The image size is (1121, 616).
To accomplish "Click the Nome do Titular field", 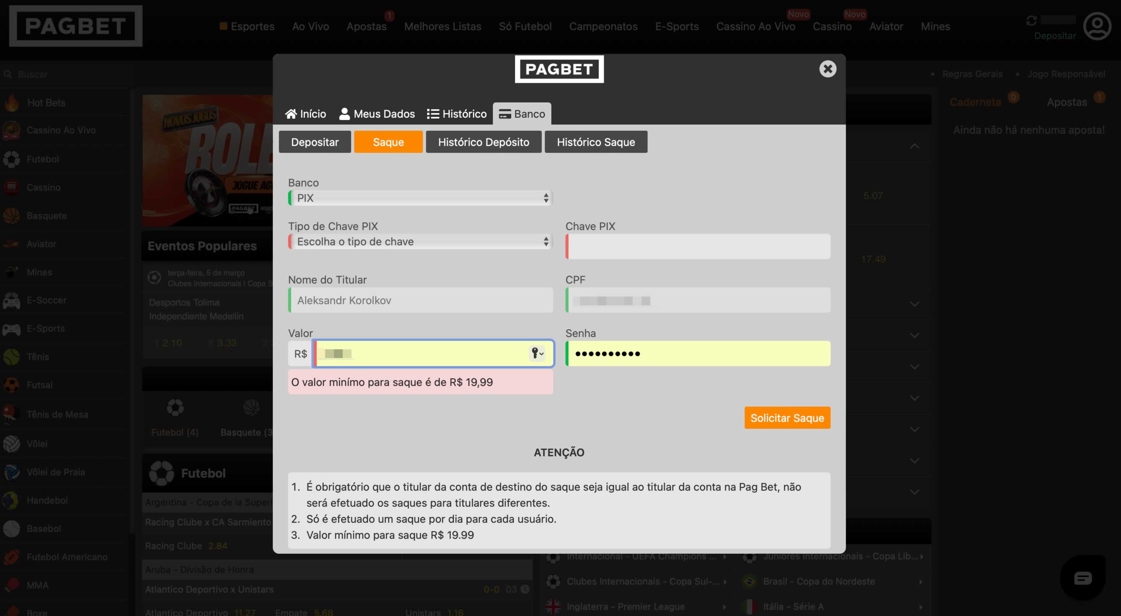I will click(420, 300).
